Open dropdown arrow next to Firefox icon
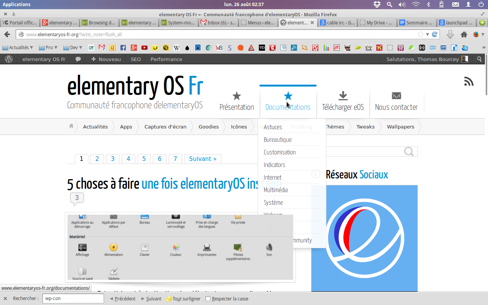Viewport: 488px width, 305px height. [x=483, y=35]
